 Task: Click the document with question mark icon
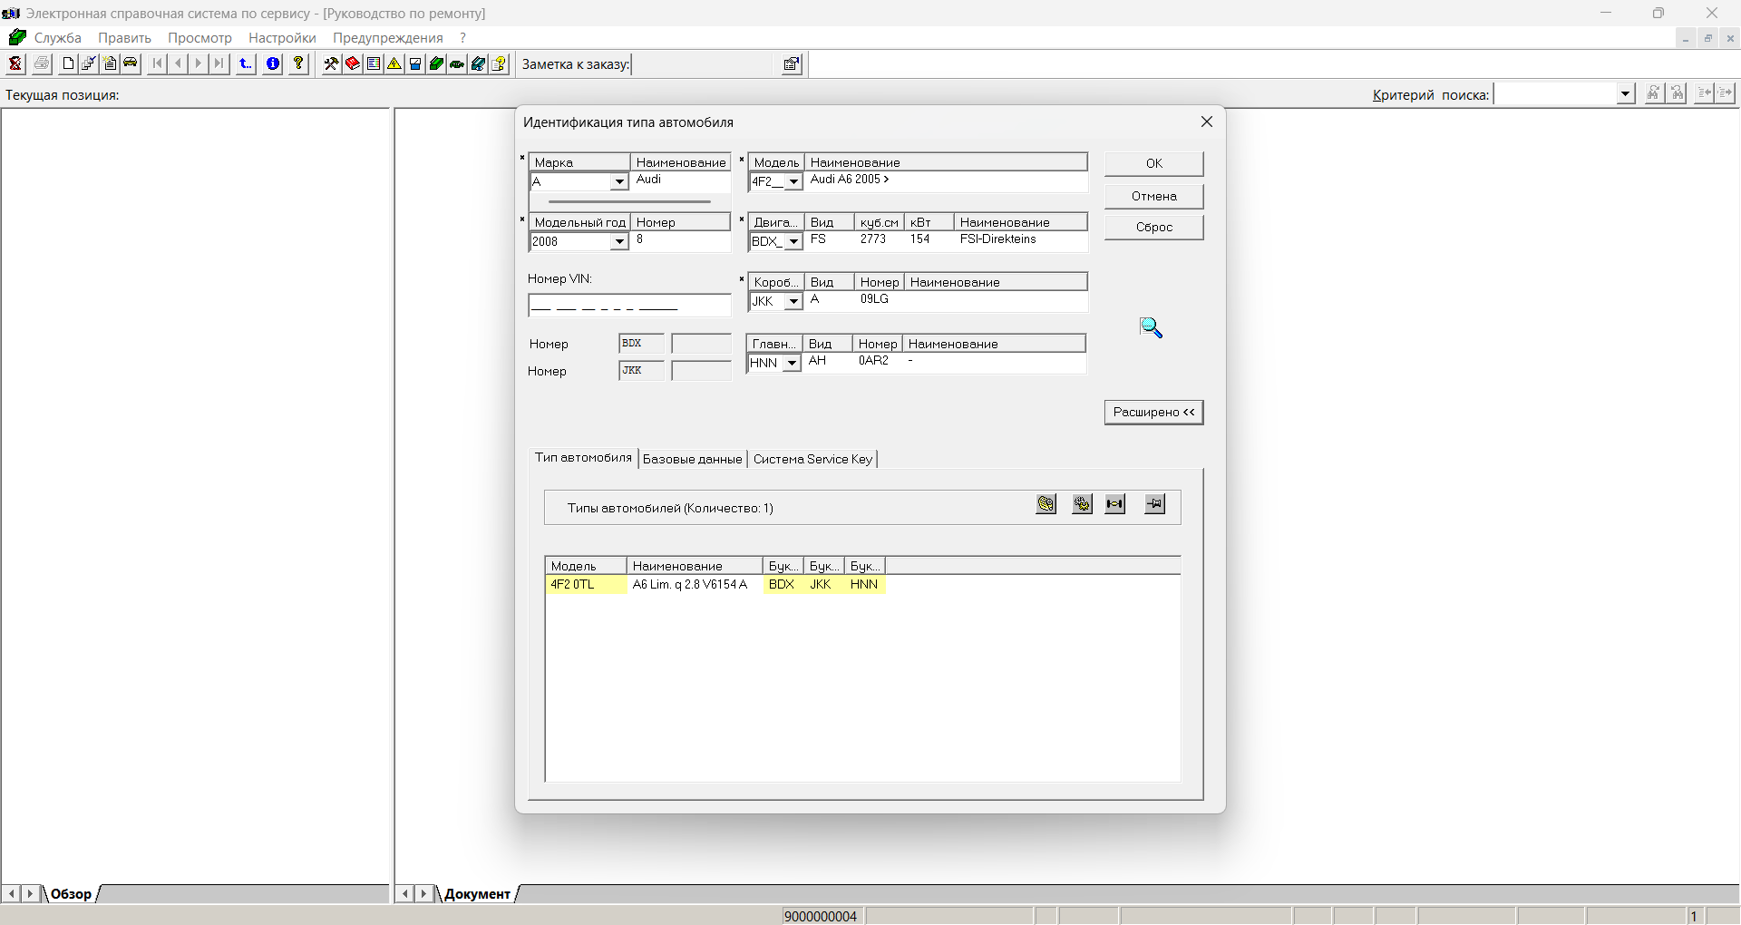pyautogui.click(x=499, y=63)
